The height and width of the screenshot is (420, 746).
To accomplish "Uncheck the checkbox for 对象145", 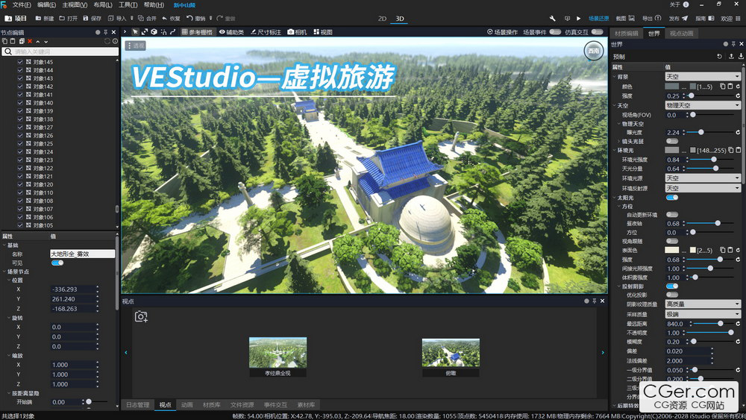I will click(20, 62).
